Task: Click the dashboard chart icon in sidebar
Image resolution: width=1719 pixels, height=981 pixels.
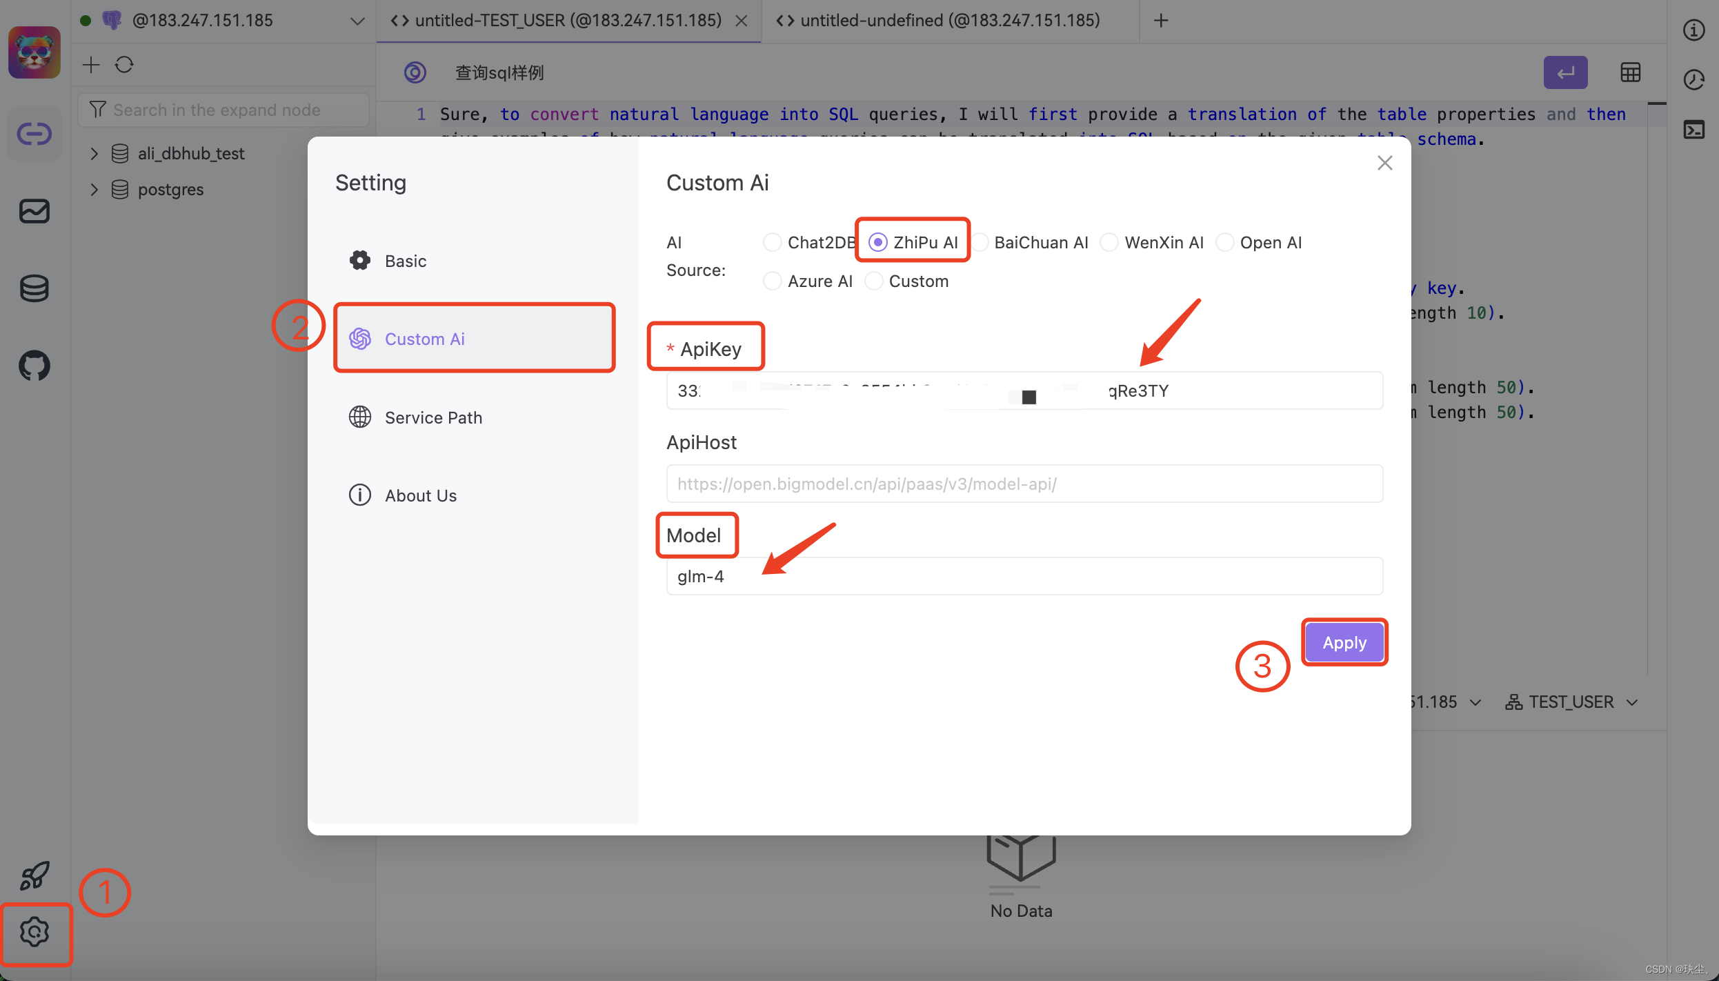Action: (x=34, y=211)
